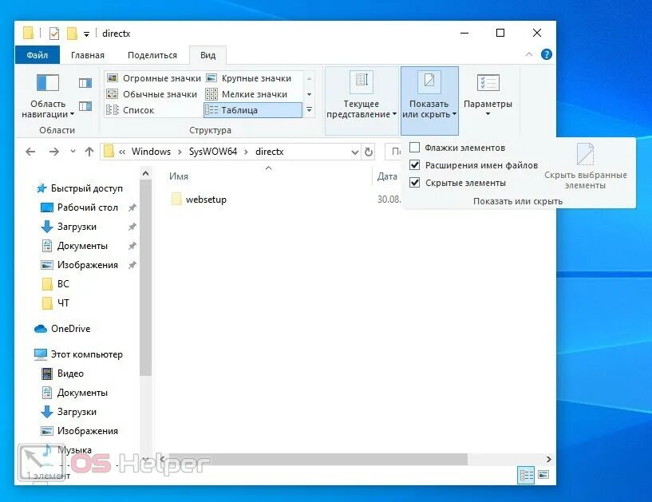
Task: Switch to large thumbnails status icon
Action: pos(543,475)
